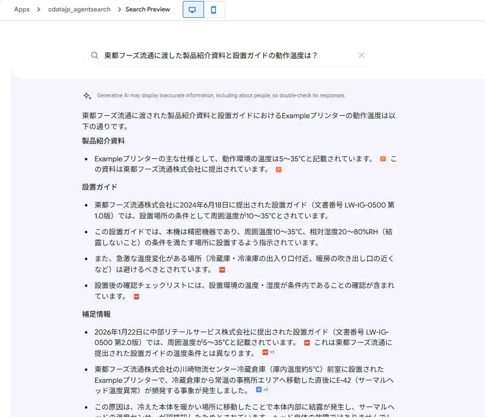Click the 製品紹介資料 heading

click(x=103, y=141)
